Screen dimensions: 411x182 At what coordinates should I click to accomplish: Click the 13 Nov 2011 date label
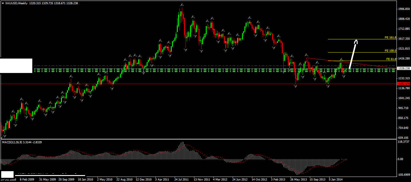click(x=201, y=179)
